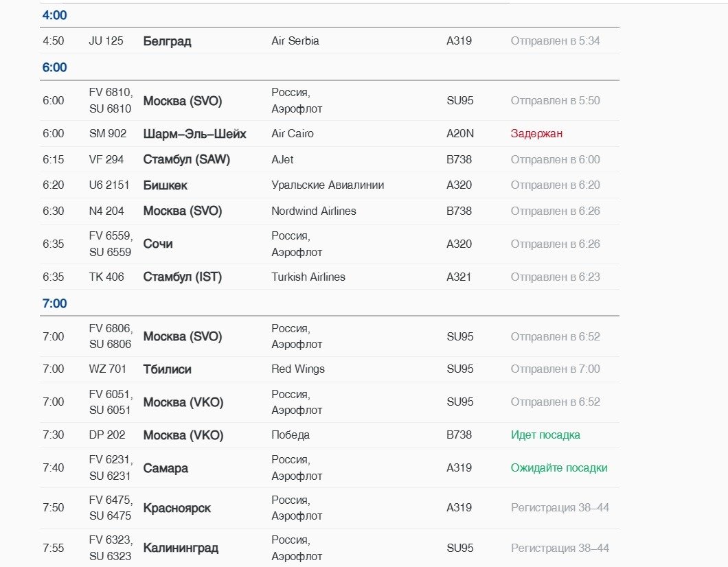Click the blue 7:00 hour section header
728x567 pixels.
coord(54,303)
